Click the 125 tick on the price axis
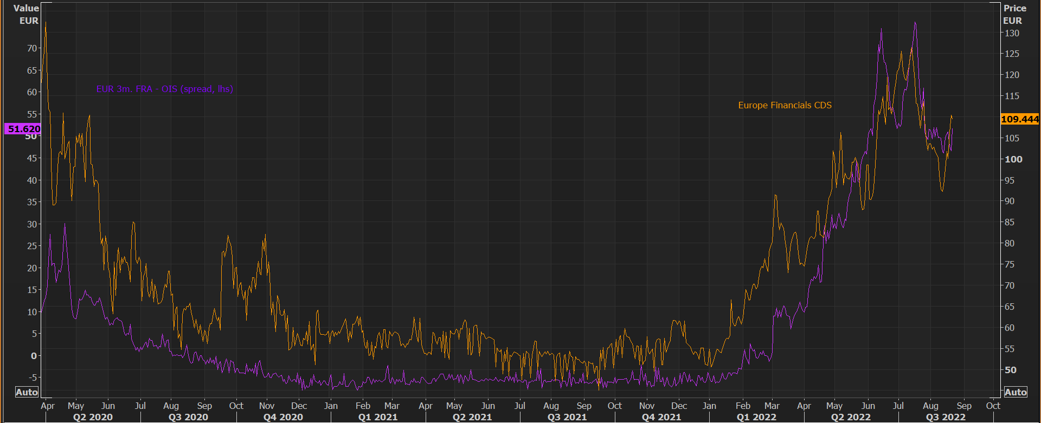This screenshot has width=1041, height=423. tap(1012, 54)
